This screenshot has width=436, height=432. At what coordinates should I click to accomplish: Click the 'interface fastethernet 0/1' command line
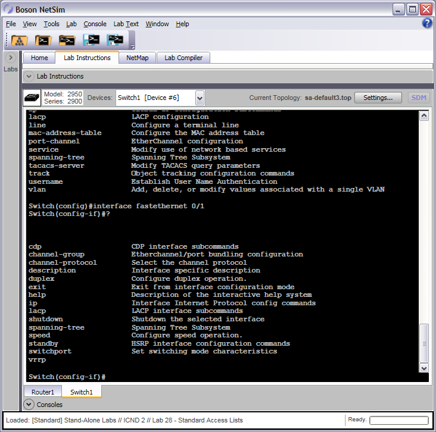148,206
